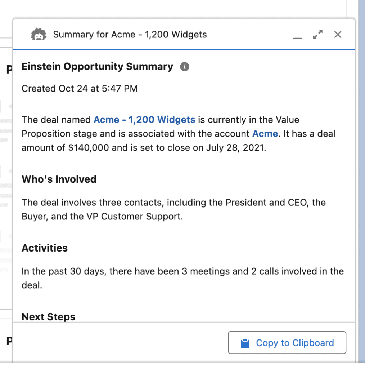This screenshot has width=365, height=369.
Task: Click the clipboard icon inside the Copy button
Action: coord(245,343)
